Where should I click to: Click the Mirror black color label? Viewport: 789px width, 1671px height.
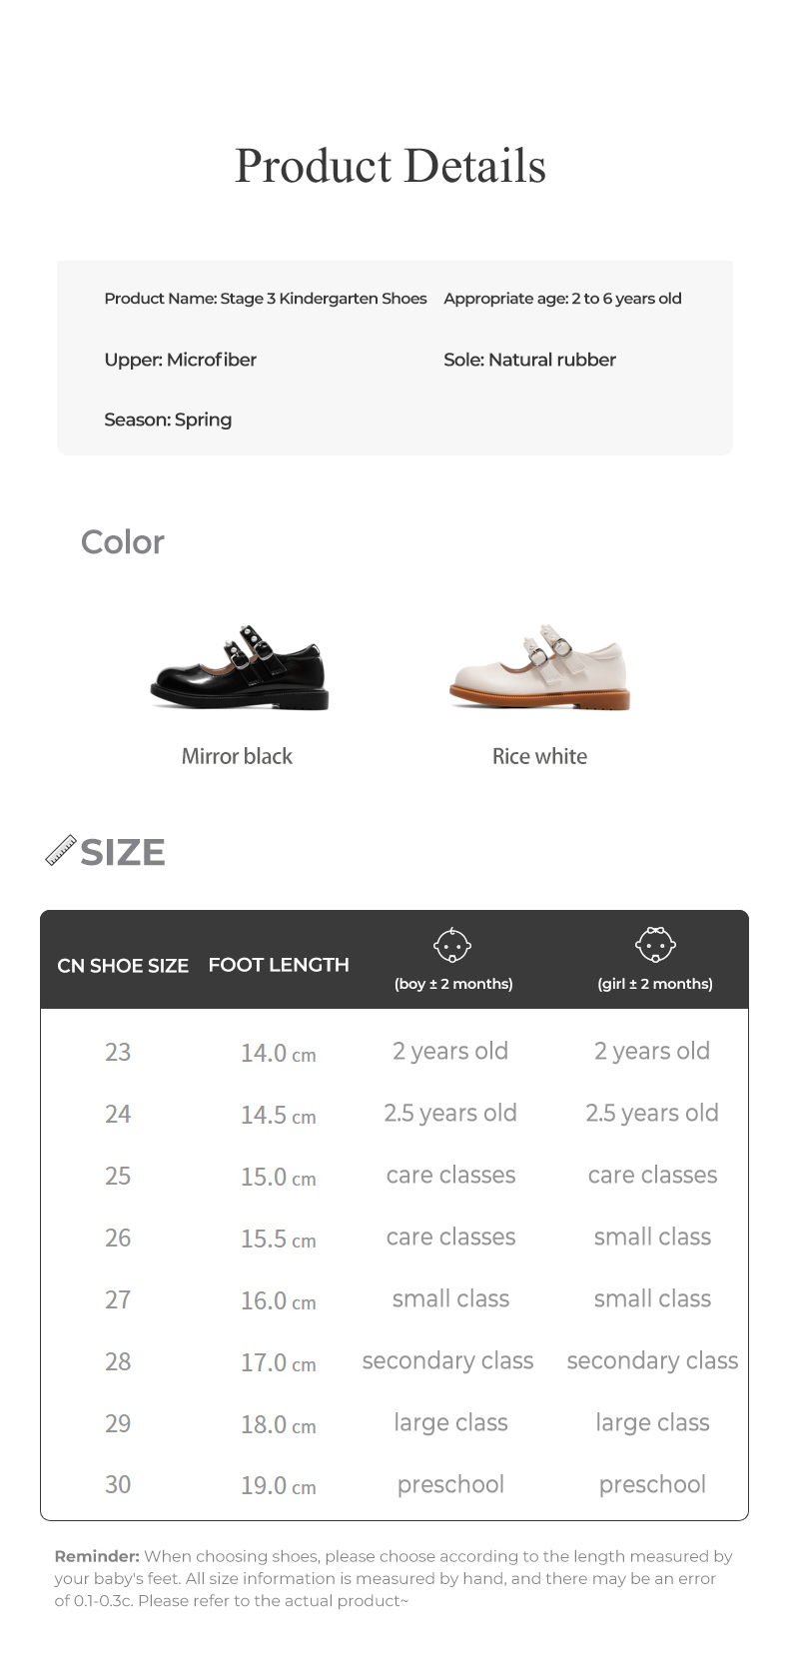(x=237, y=756)
